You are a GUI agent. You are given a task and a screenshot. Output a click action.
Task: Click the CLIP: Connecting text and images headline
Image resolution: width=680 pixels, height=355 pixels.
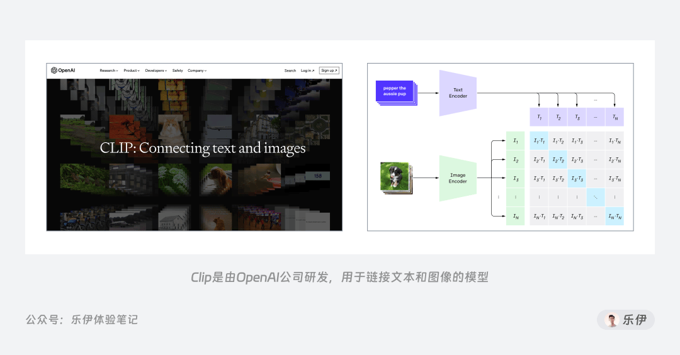[x=203, y=149]
